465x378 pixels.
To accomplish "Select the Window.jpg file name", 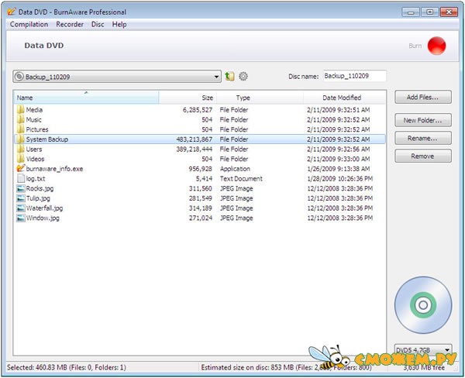I will (x=43, y=218).
